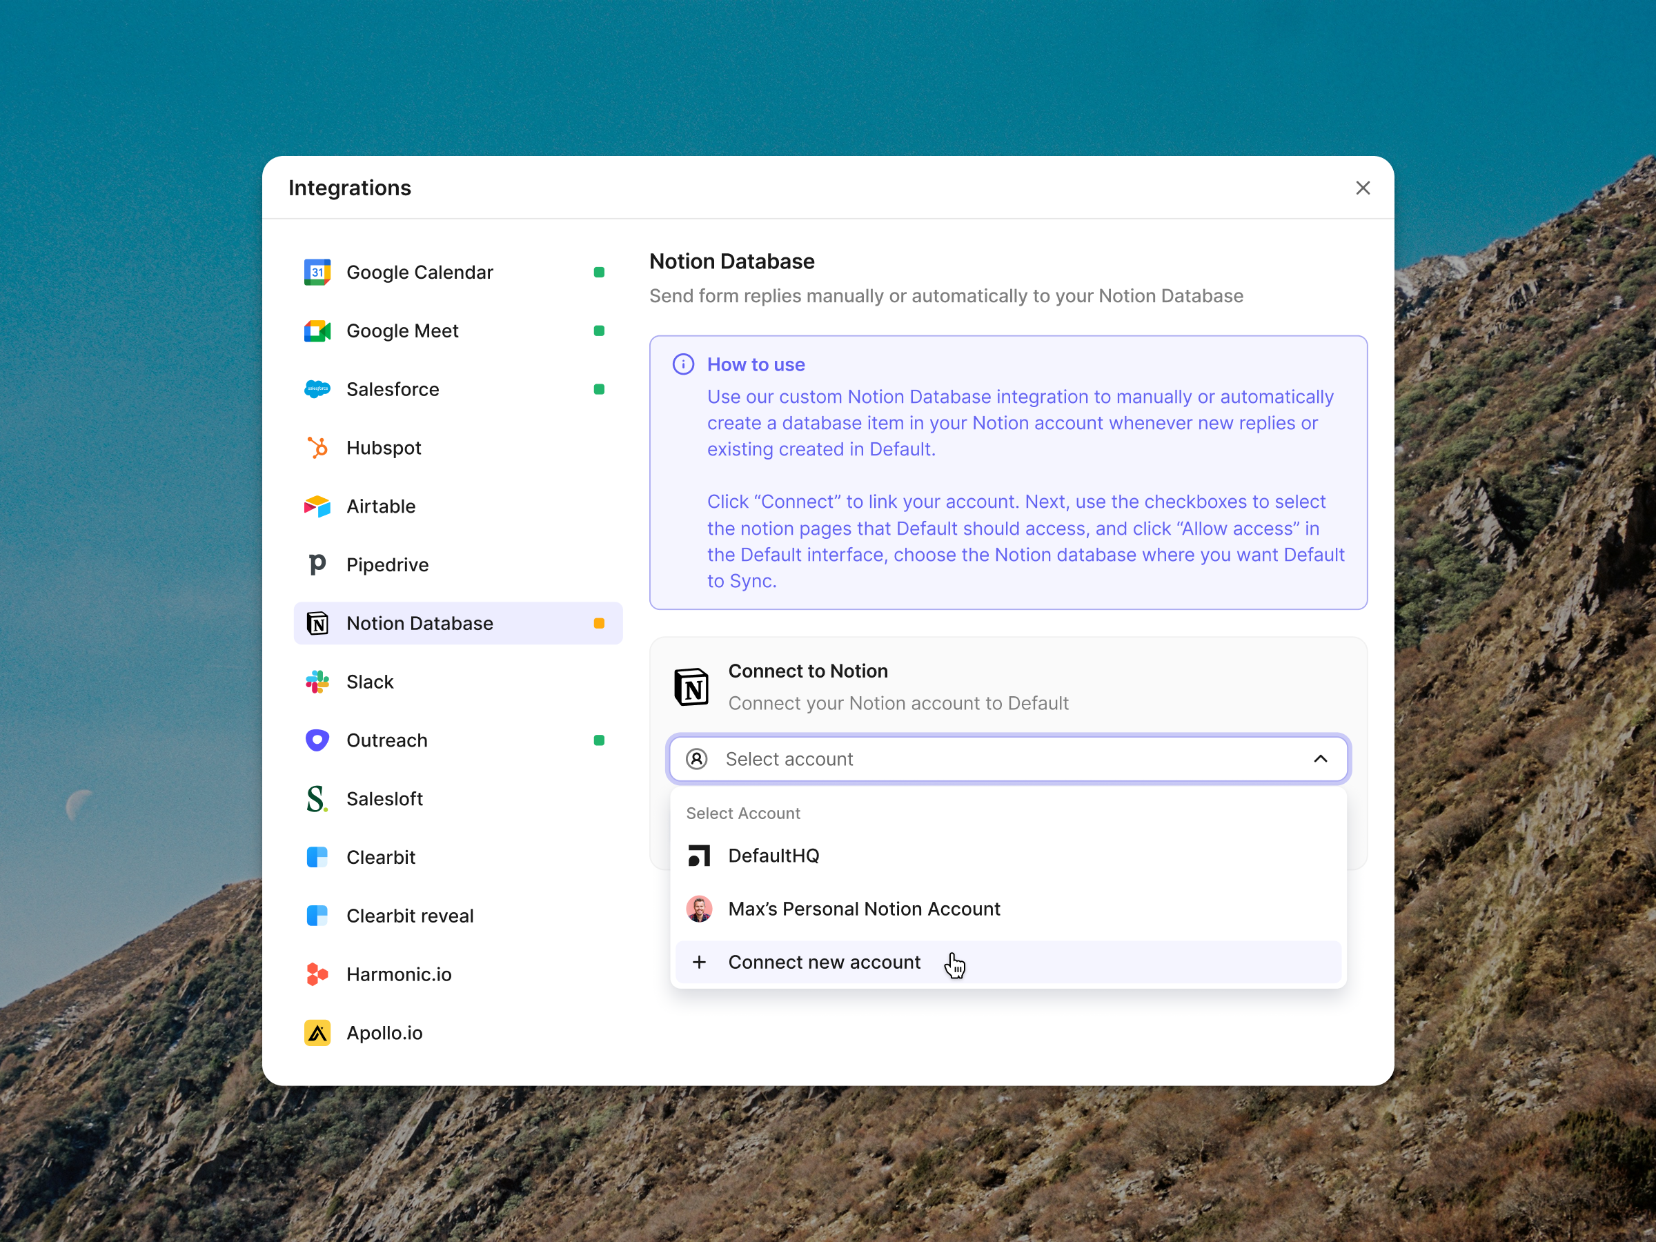This screenshot has width=1656, height=1242.
Task: Click the Salesforce cloud icon
Action: click(317, 389)
